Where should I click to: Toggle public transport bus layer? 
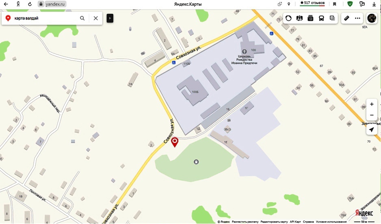pyautogui.click(x=321, y=18)
